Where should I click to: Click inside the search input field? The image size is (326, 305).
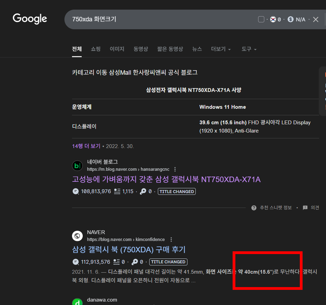[x=155, y=19]
